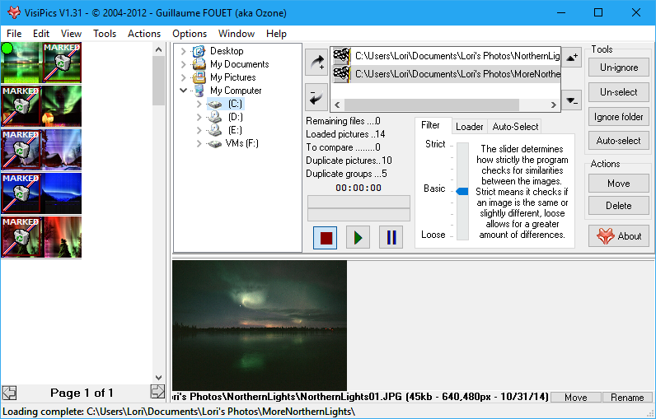Click the Delete button under Actions
The width and height of the screenshot is (656, 419).
click(619, 206)
